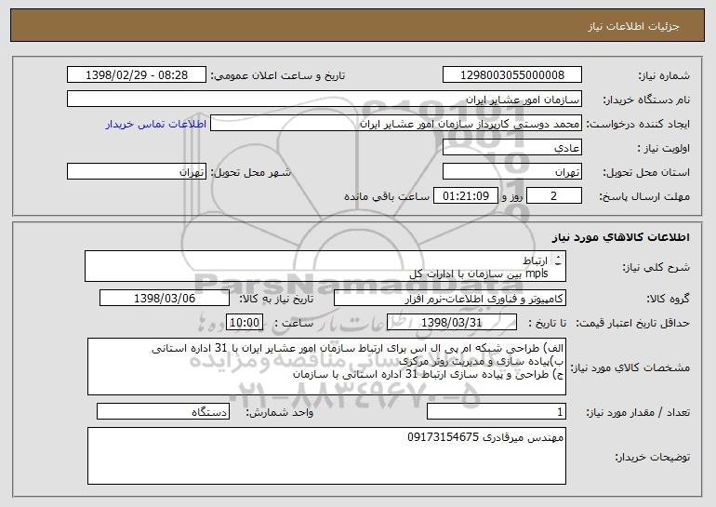Viewport: 716px width, 507px height.
Task: Click the label تاریخ نیاز به کالا
Action: 276,299
